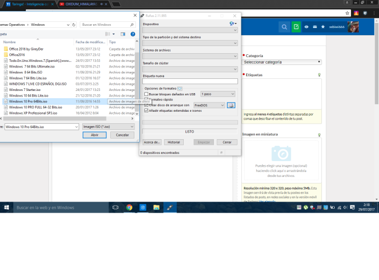Click Cancelar in the file dialog
379x280 pixels.
tap(122, 135)
